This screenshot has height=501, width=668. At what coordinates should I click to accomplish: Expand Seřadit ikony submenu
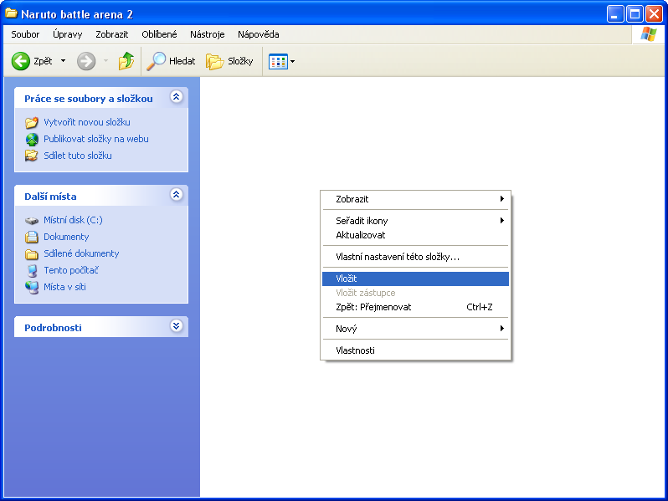pos(416,221)
